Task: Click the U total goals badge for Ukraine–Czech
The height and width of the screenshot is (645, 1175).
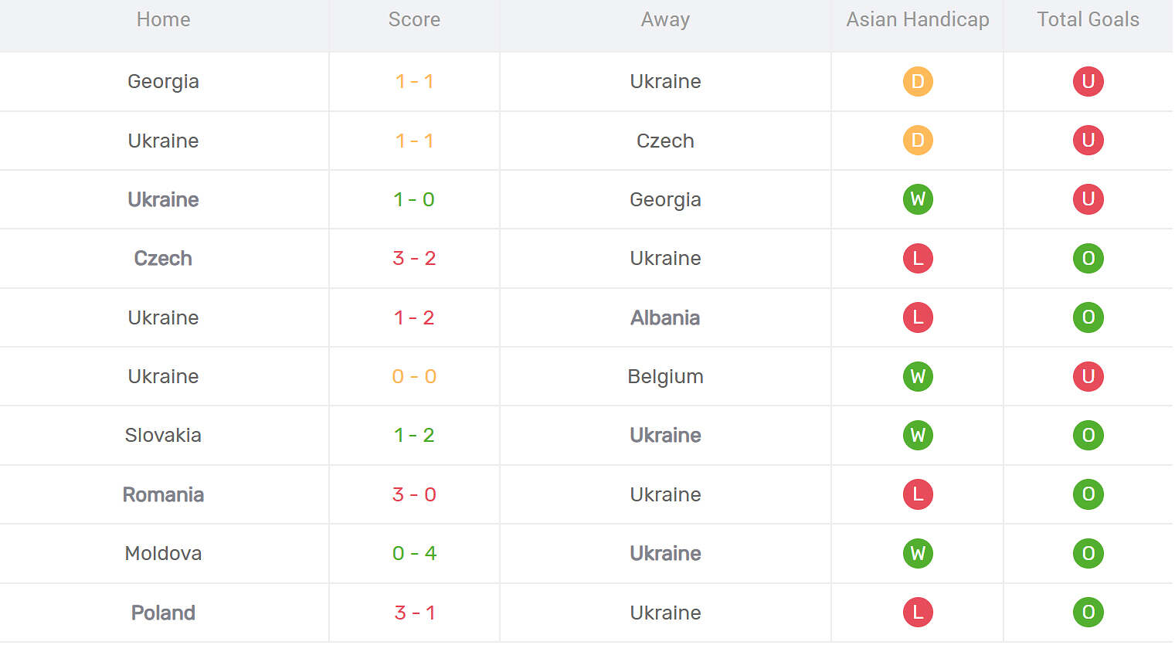Action: [x=1088, y=141]
